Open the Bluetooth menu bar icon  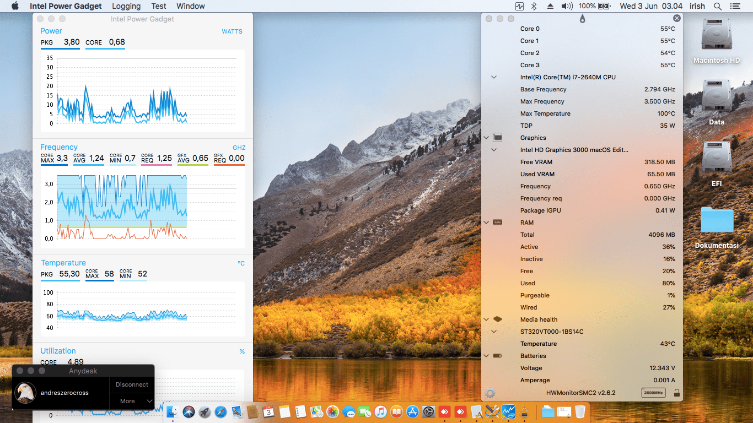click(534, 6)
